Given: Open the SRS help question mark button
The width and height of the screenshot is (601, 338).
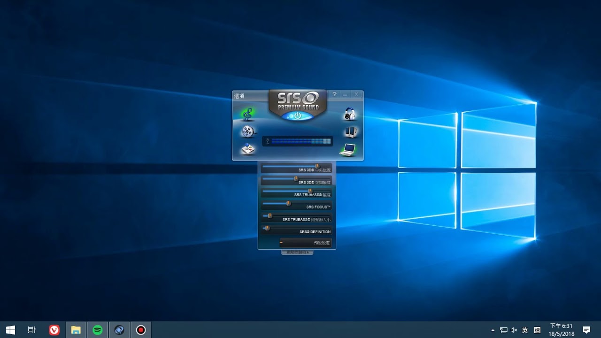Looking at the screenshot, I should (x=334, y=94).
